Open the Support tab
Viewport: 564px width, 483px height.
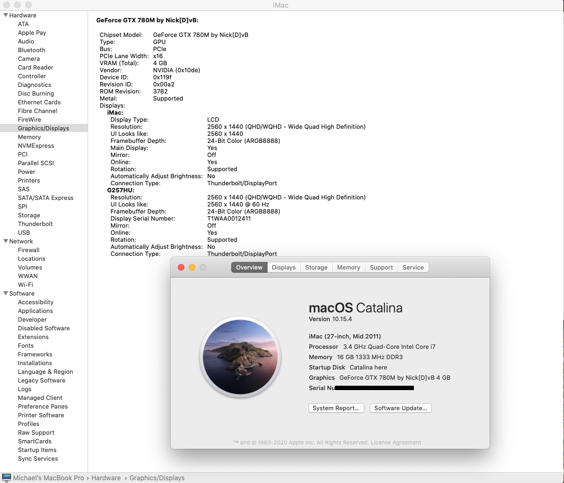click(x=381, y=267)
